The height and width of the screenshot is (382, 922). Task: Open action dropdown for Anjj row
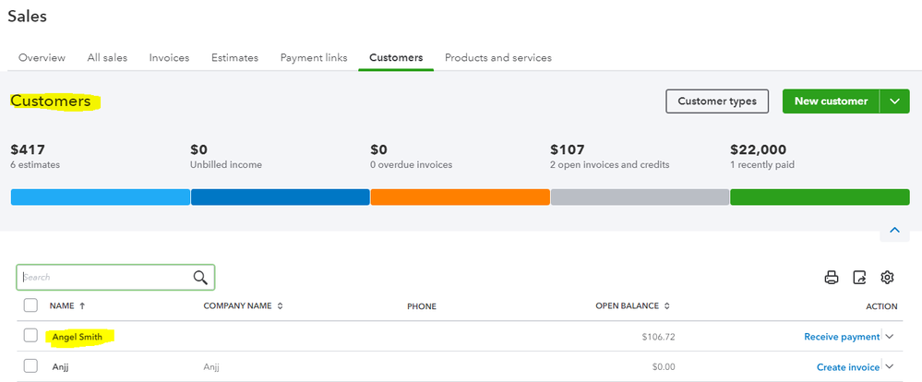click(x=890, y=367)
